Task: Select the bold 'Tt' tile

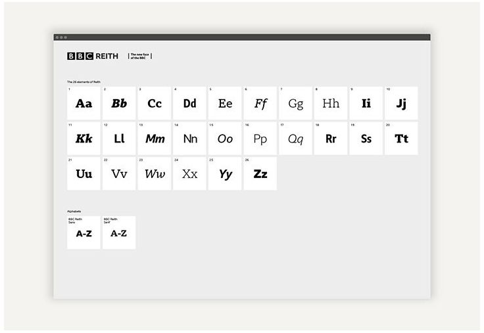Action: 401,139
